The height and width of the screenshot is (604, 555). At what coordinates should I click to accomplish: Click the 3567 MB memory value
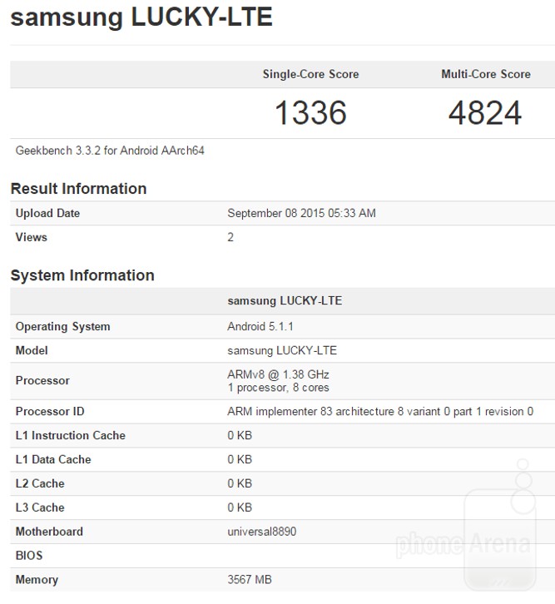click(x=250, y=580)
